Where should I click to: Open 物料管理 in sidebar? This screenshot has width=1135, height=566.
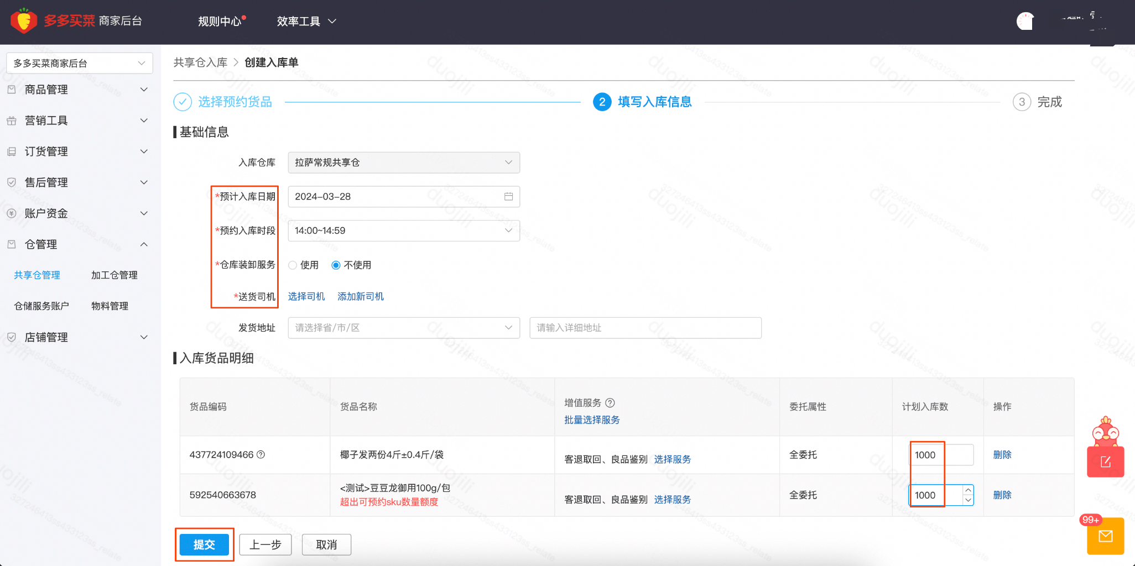pos(110,306)
